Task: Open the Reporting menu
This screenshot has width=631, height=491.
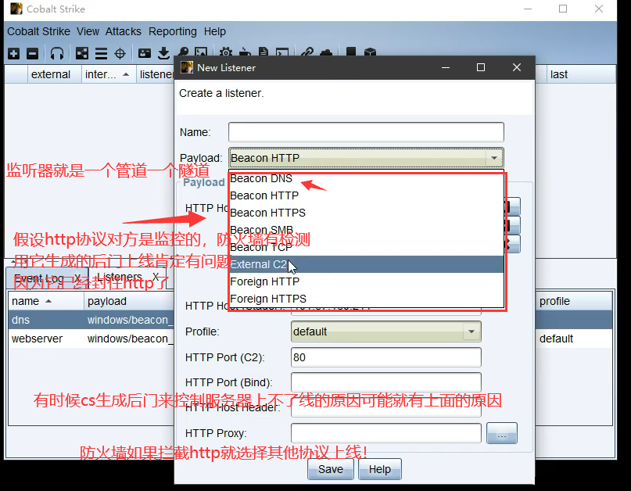Action: [x=172, y=31]
